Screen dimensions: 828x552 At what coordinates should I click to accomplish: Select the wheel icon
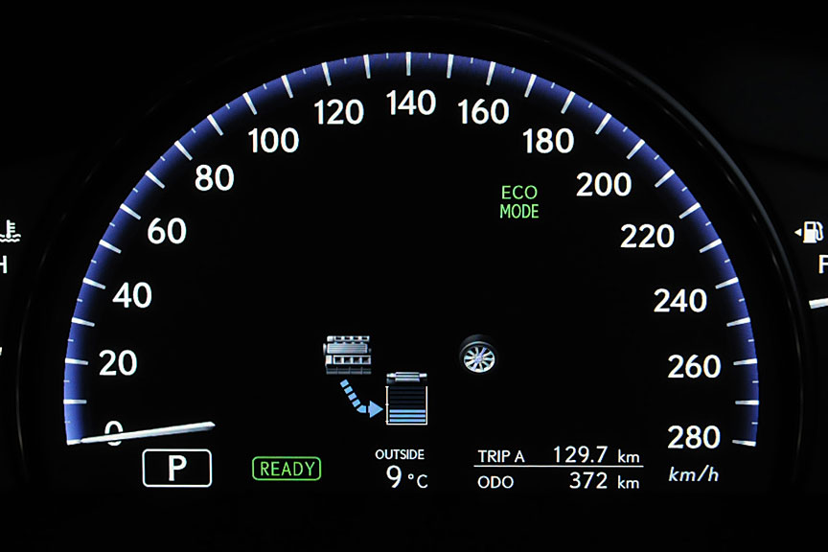(477, 357)
